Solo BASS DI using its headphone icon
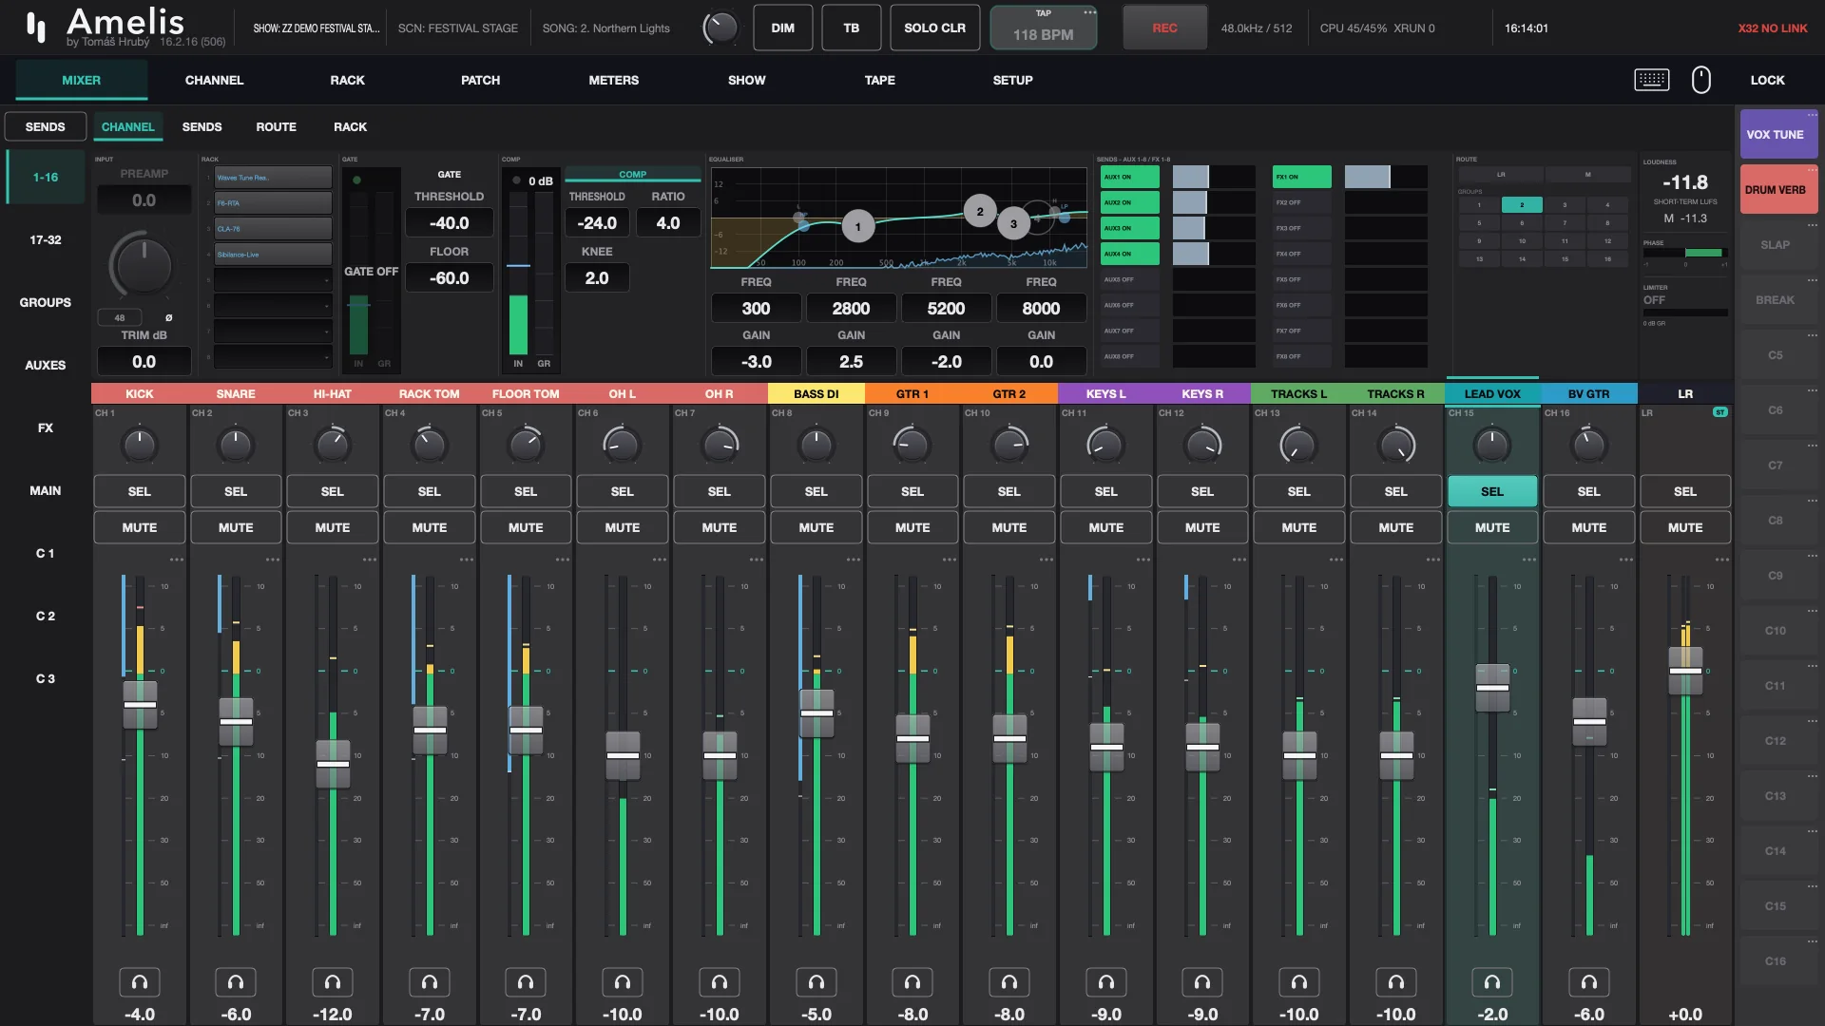This screenshot has width=1825, height=1026. coord(816,981)
